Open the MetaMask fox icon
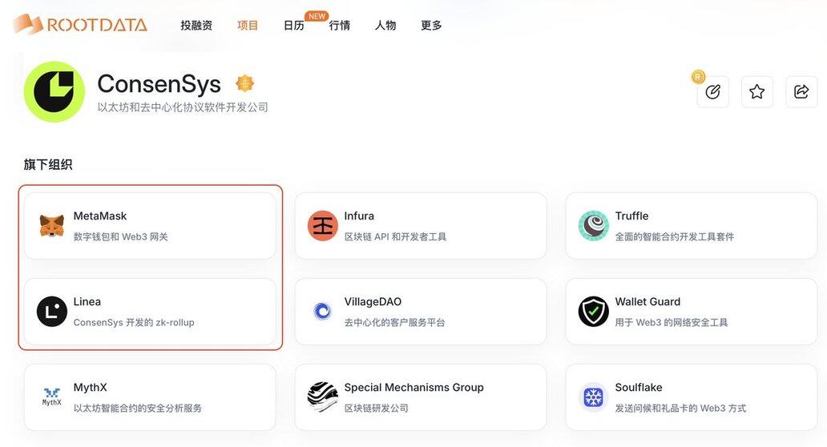The height and width of the screenshot is (447, 827). [51, 226]
